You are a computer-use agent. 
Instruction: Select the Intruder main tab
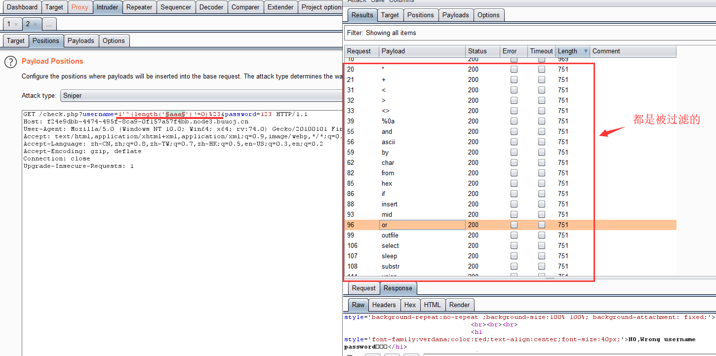click(107, 7)
